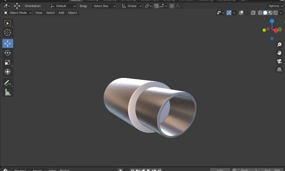Open the Add menu
The image size is (285, 171).
pyautogui.click(x=61, y=13)
